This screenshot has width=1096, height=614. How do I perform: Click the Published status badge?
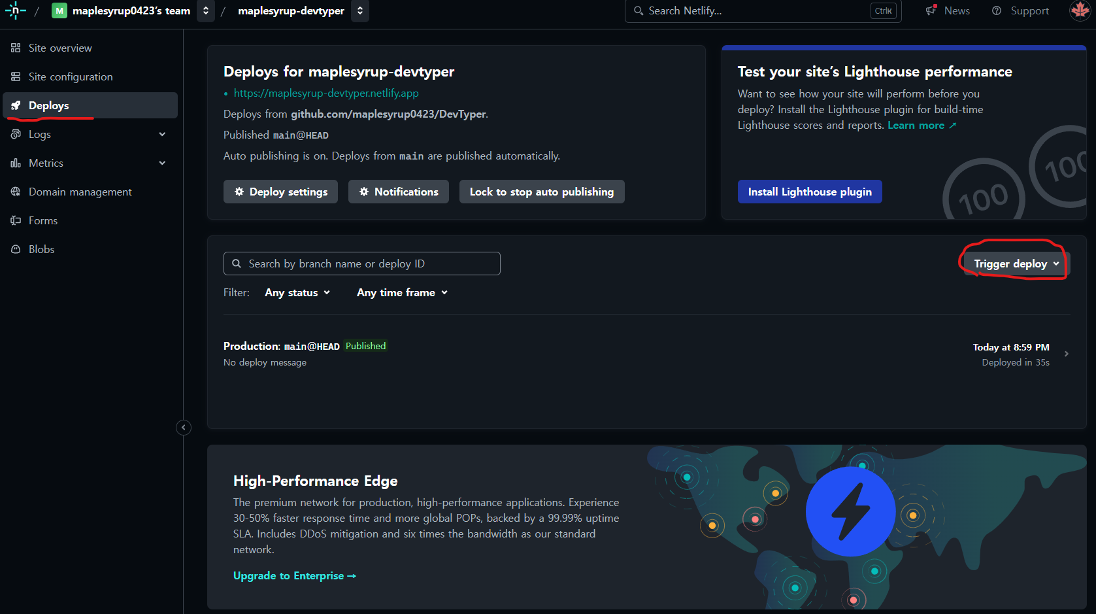pos(365,346)
